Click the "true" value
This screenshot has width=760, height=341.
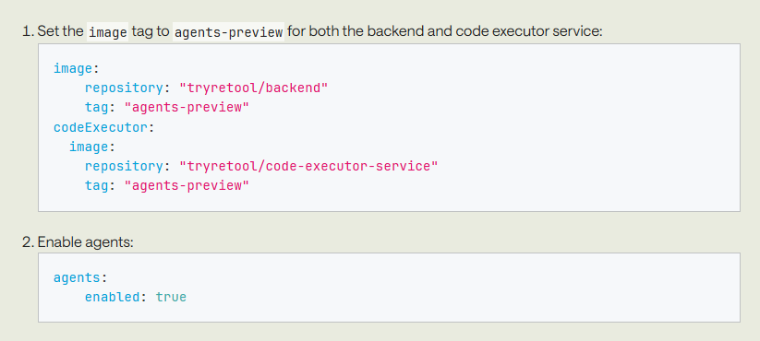[x=171, y=297]
